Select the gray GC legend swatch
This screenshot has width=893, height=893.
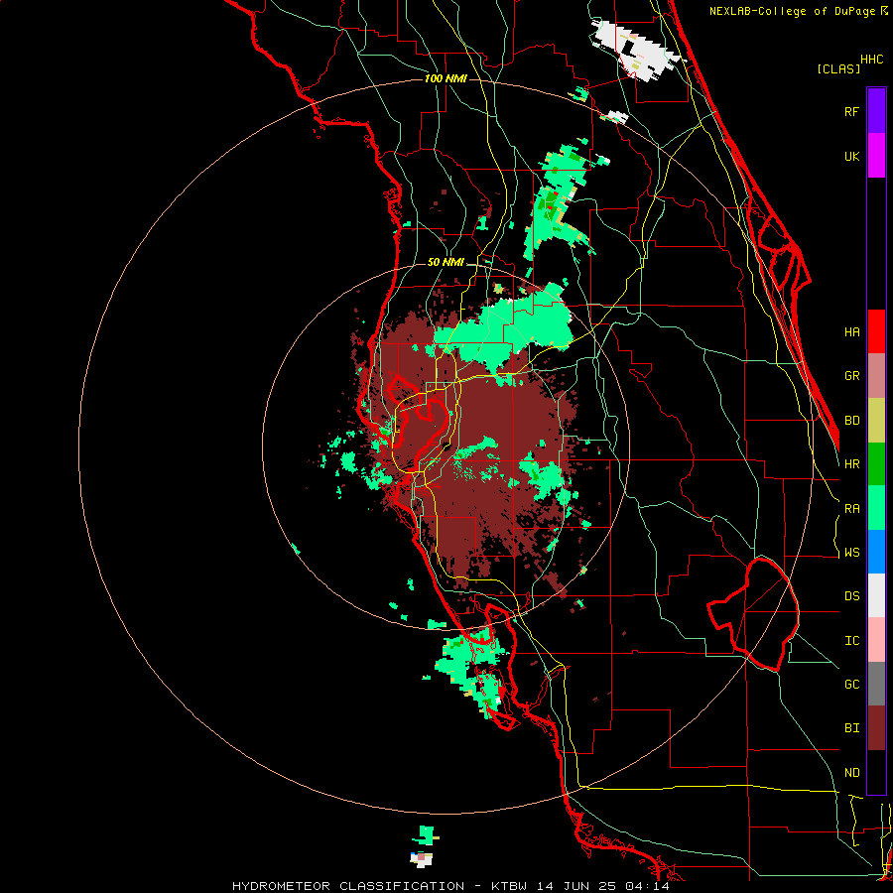tap(876, 684)
